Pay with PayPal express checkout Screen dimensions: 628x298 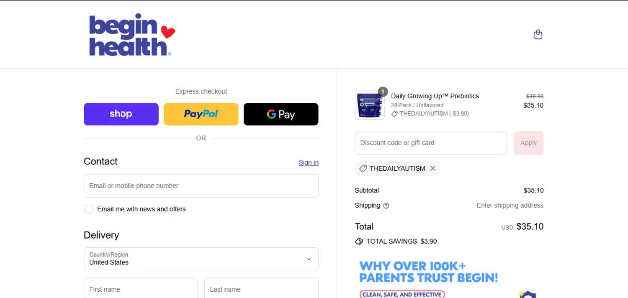point(201,114)
